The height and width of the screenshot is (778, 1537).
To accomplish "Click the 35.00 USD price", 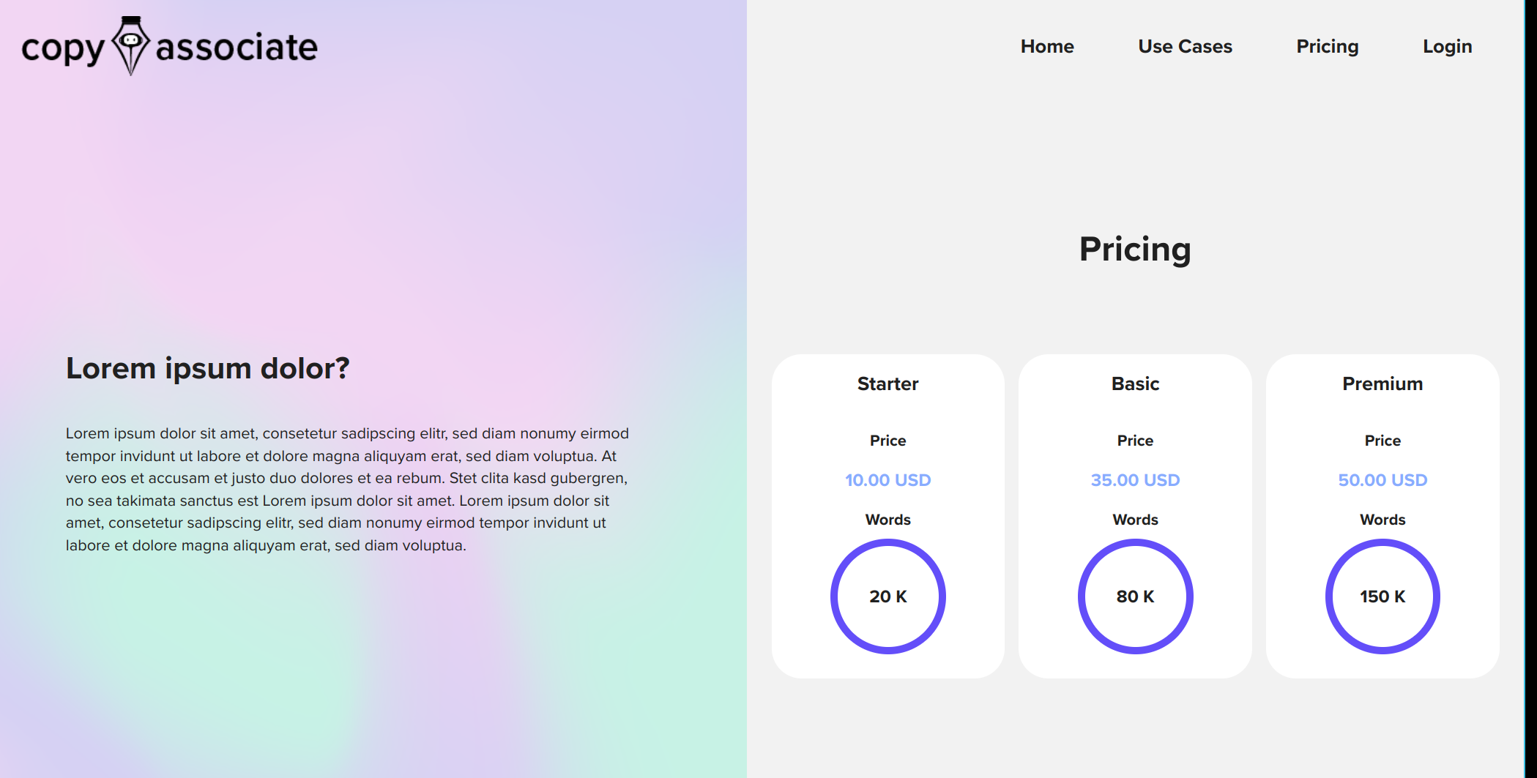I will click(x=1135, y=480).
